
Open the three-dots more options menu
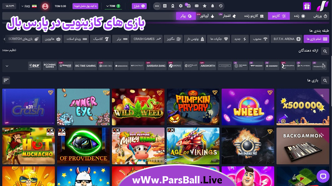pos(157,6)
